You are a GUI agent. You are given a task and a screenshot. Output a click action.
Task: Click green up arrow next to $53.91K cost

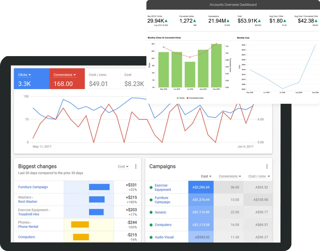tap(260, 21)
